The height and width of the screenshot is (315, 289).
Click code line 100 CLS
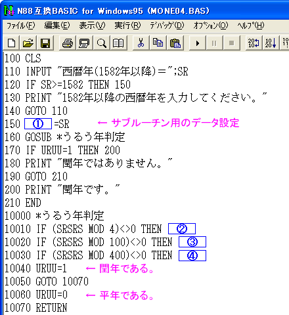click(x=23, y=58)
